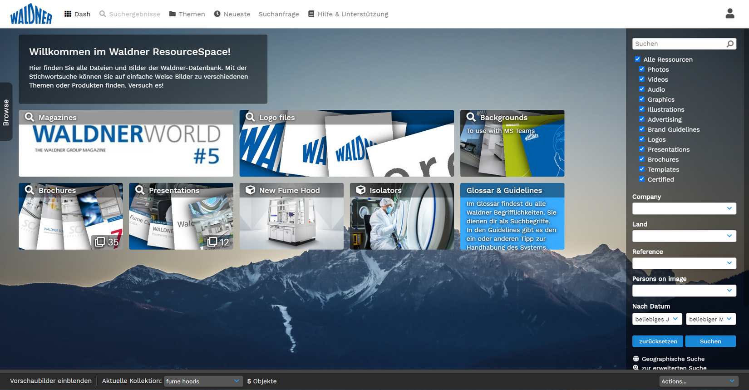The width and height of the screenshot is (749, 390).
Task: Click the magnifier icon in search box
Action: [729, 44]
